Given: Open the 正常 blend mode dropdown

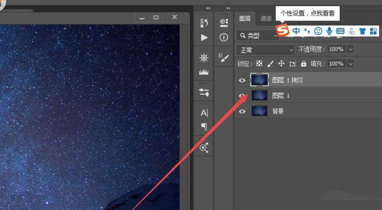Looking at the screenshot, I should pyautogui.click(x=266, y=49).
